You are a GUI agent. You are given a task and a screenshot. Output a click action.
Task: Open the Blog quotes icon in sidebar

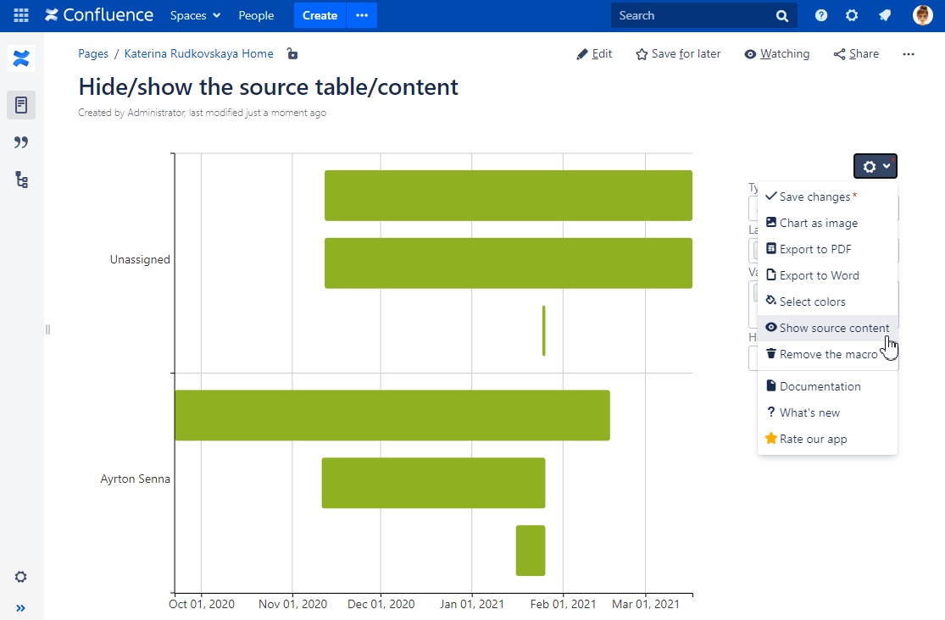point(20,142)
